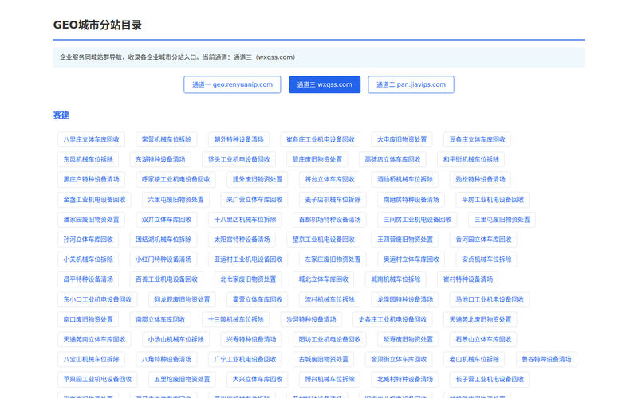Click 双井立体车库回收 link
The height and width of the screenshot is (398, 638).
pos(167,220)
